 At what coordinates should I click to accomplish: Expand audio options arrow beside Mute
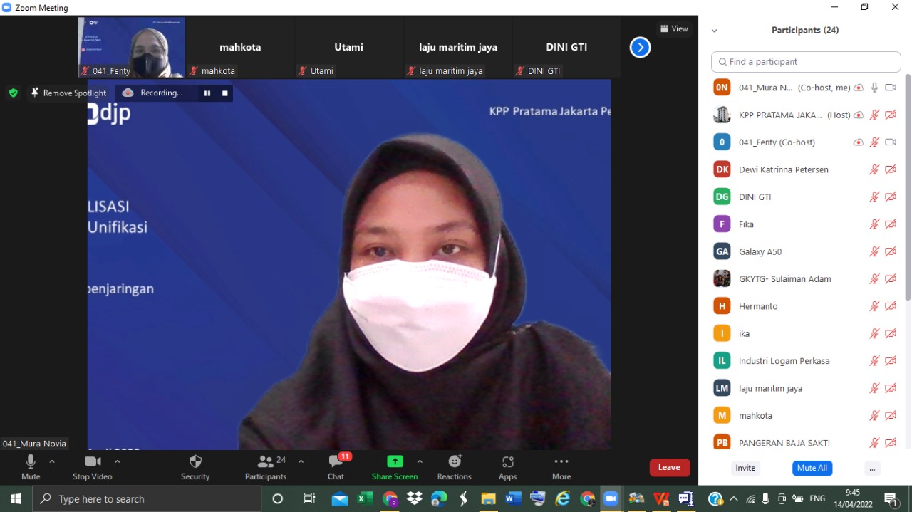[x=52, y=461]
